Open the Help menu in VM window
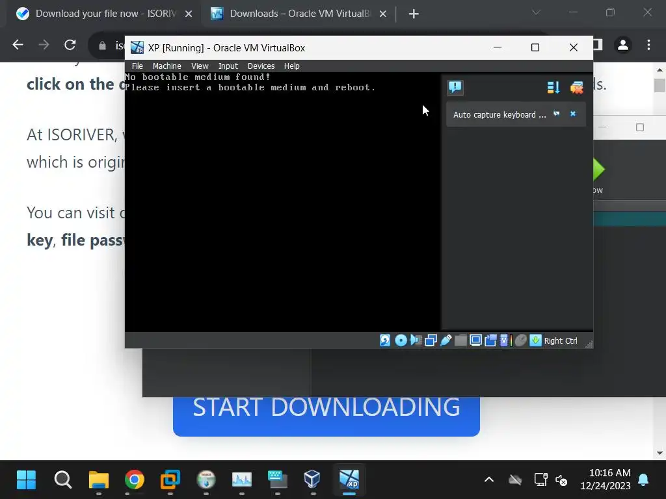 tap(292, 66)
